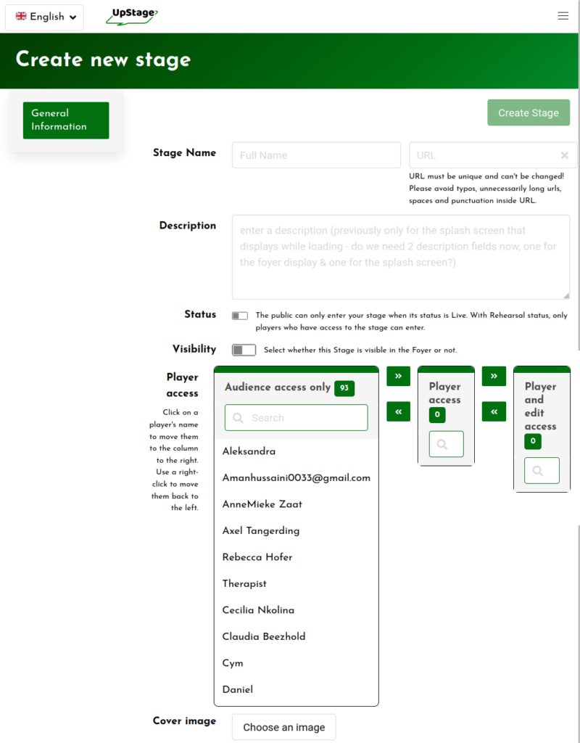Click the Audience access only heading
Screen dimensions: 580x743
[x=278, y=387]
